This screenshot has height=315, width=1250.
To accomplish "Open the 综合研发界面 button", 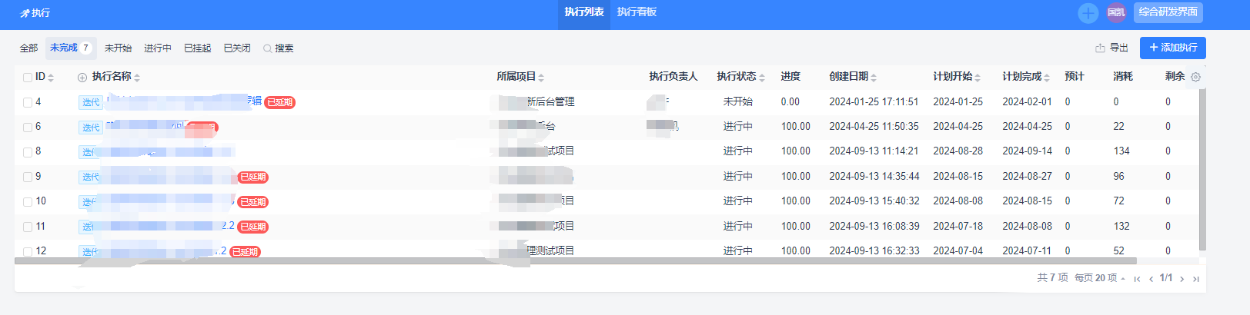I will tap(1168, 12).
